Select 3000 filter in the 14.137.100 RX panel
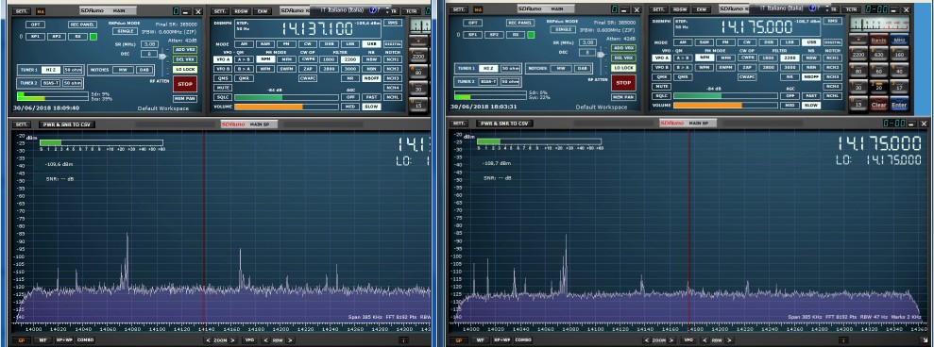Viewport: 934px width, 347px height. (350, 69)
